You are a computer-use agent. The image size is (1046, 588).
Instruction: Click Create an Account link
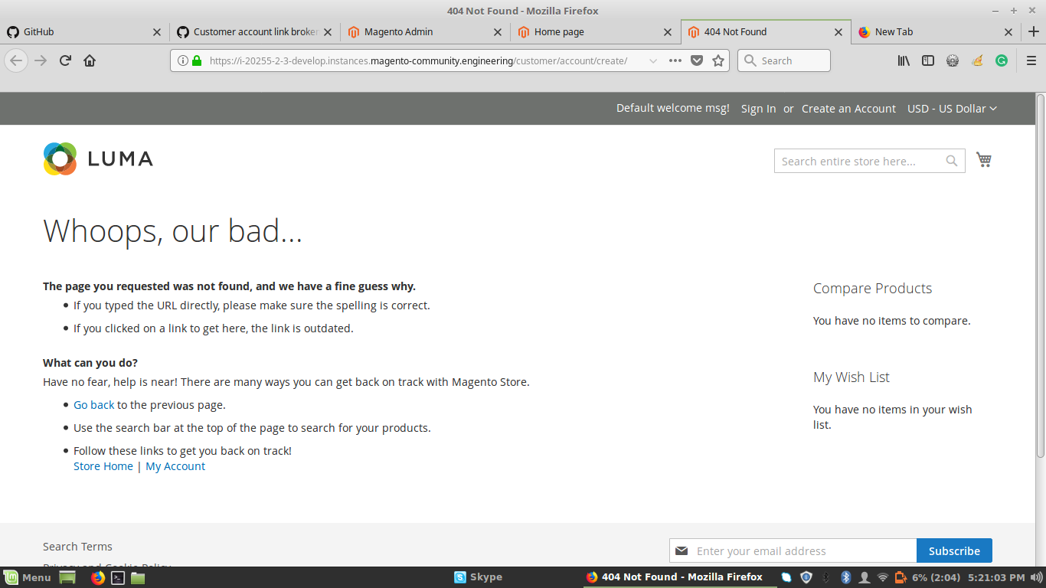pyautogui.click(x=848, y=109)
